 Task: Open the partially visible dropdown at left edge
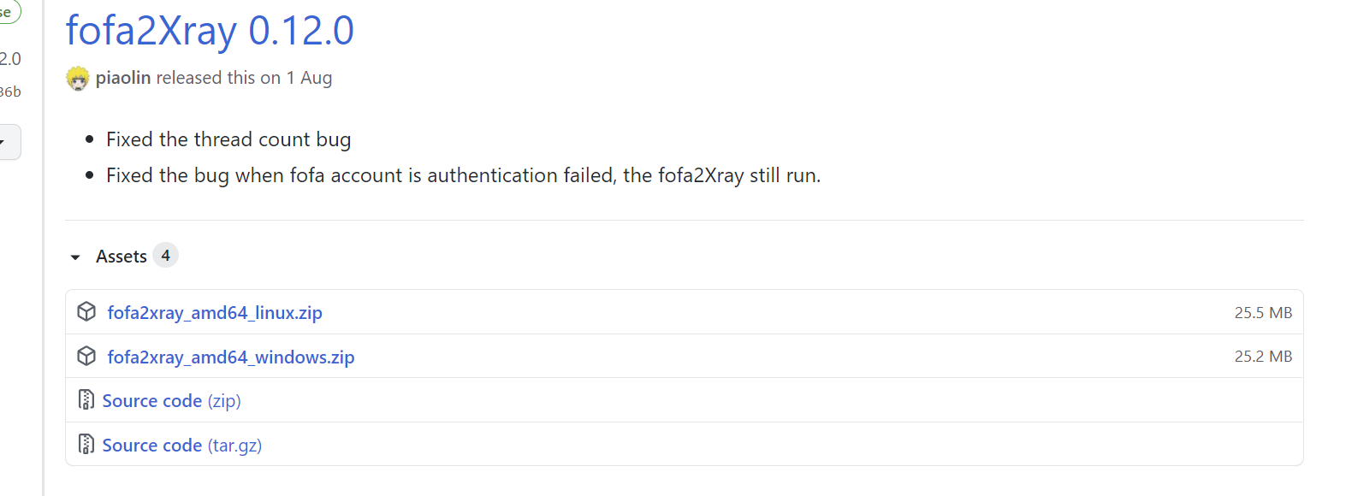point(7,142)
